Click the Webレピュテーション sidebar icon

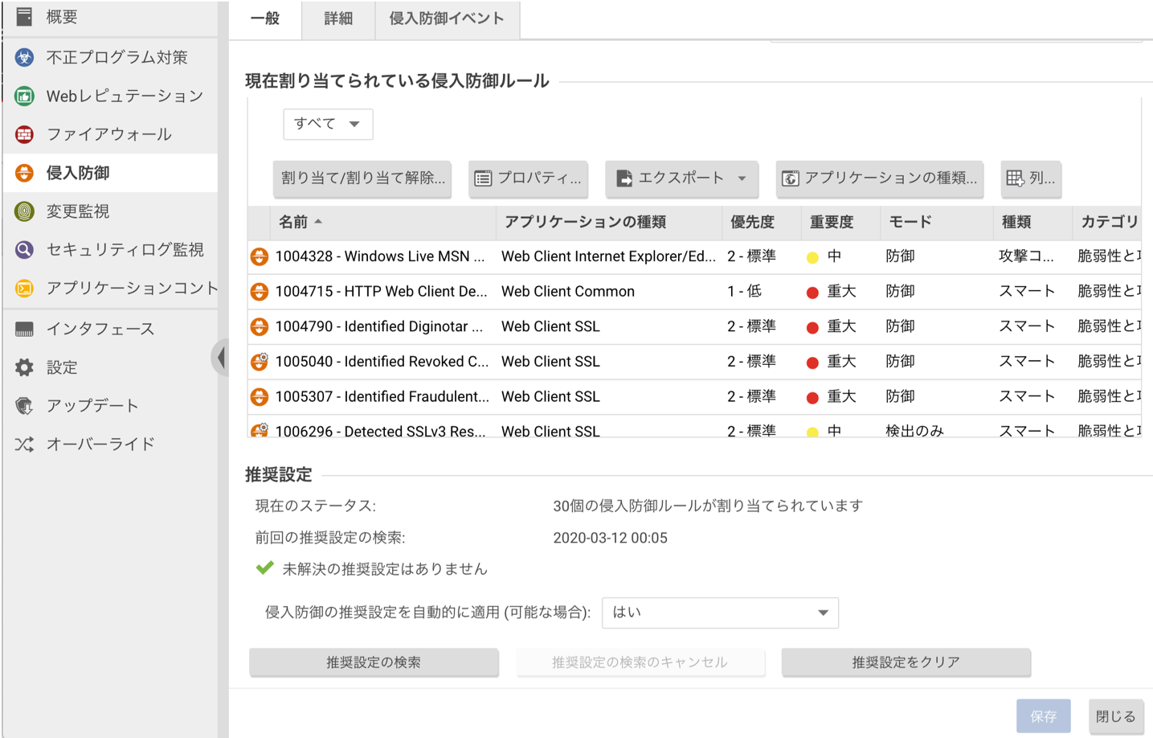click(x=24, y=96)
